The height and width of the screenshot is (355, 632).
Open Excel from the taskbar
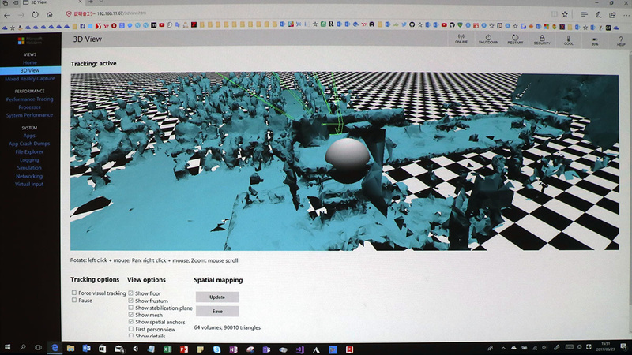coord(167,349)
